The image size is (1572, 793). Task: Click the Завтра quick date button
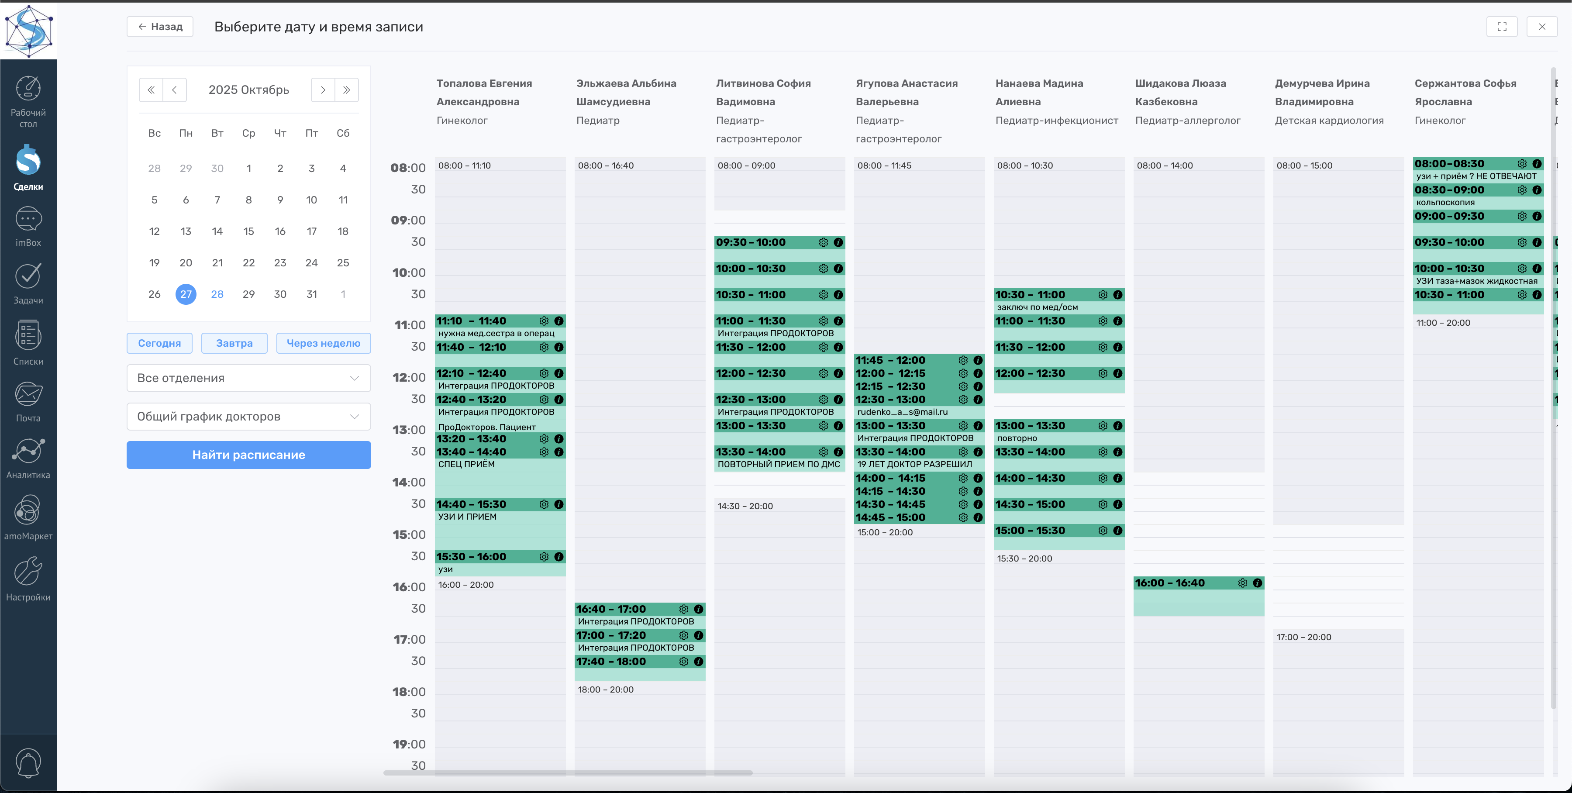click(234, 343)
